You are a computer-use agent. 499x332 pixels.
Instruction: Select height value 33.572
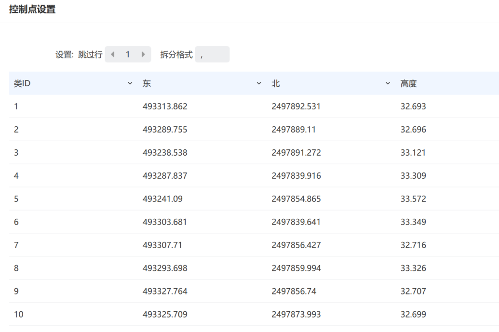point(413,199)
